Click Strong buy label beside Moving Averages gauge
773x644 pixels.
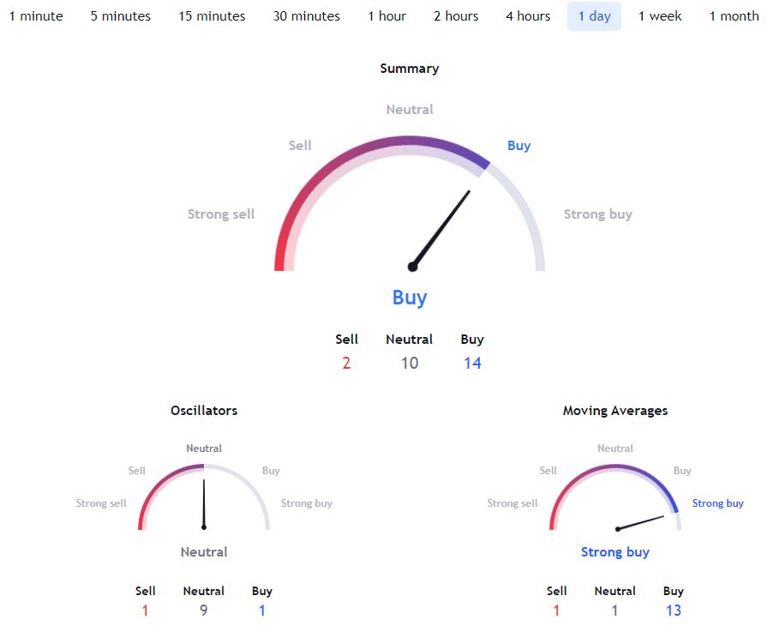tap(717, 503)
